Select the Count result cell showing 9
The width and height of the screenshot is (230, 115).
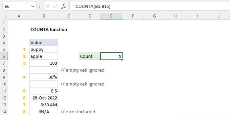click(x=111, y=56)
